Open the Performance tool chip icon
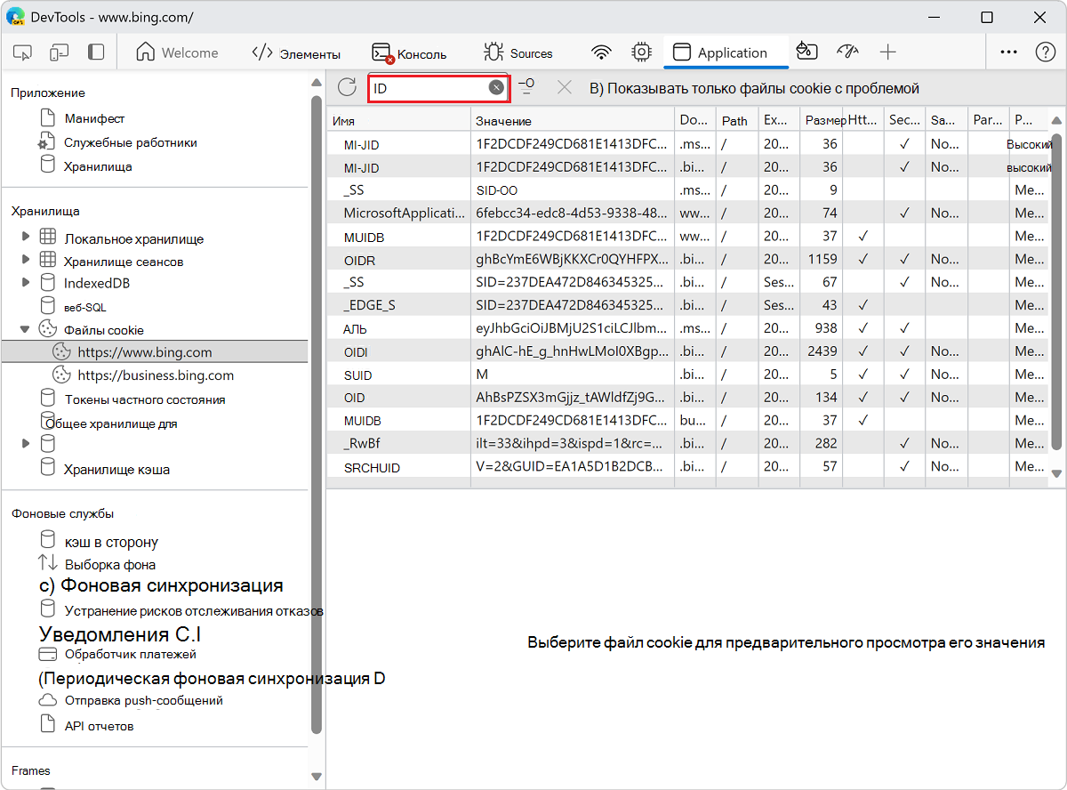 [x=641, y=52]
